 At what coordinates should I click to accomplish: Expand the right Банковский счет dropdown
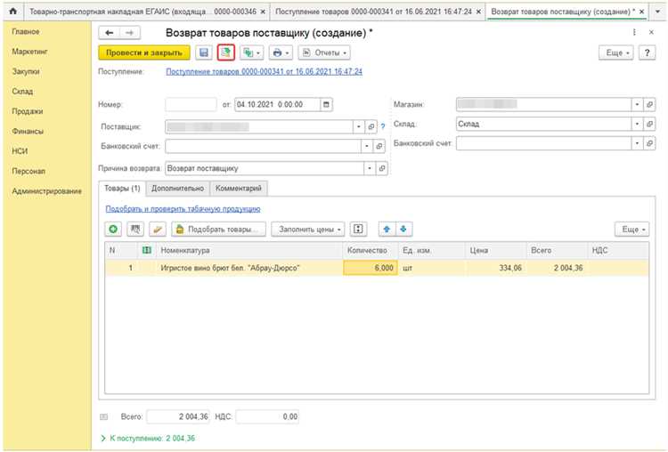click(637, 143)
